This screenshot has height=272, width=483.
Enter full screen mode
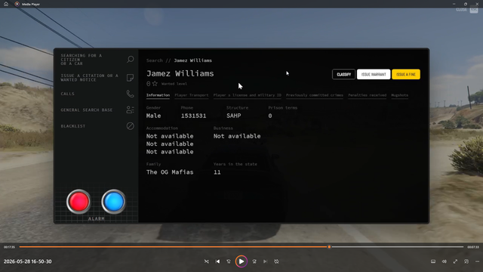point(455,261)
